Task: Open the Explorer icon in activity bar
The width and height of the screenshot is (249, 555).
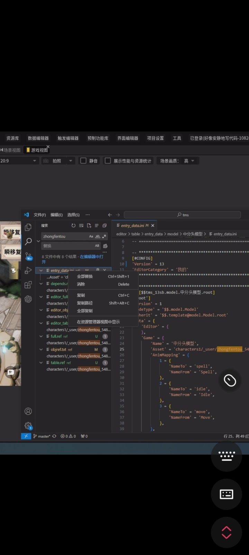Action: click(28, 227)
